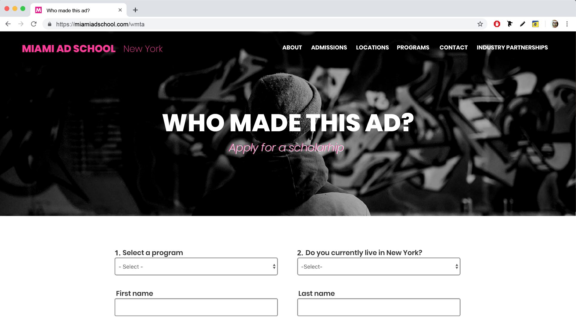
Task: Click the black bird extension icon
Action: pos(510,24)
